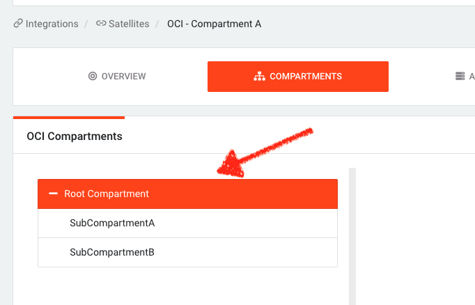Select the OCI - Compartment A breadcrumb
Image resolution: width=475 pixels, height=305 pixels.
215,24
